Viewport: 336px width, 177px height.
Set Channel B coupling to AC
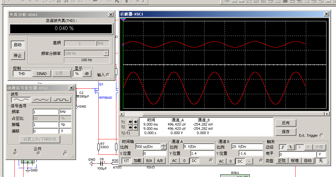click(x=221, y=161)
